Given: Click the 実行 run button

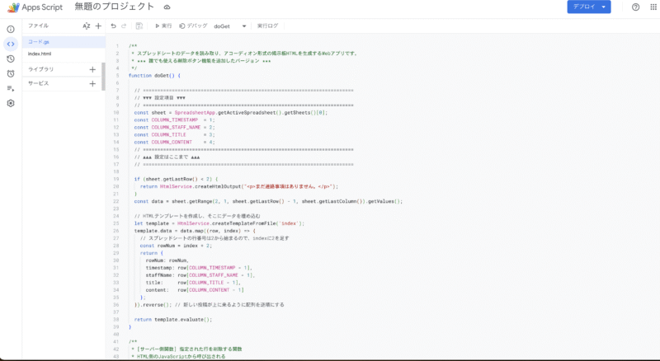Looking at the screenshot, I should coord(163,26).
